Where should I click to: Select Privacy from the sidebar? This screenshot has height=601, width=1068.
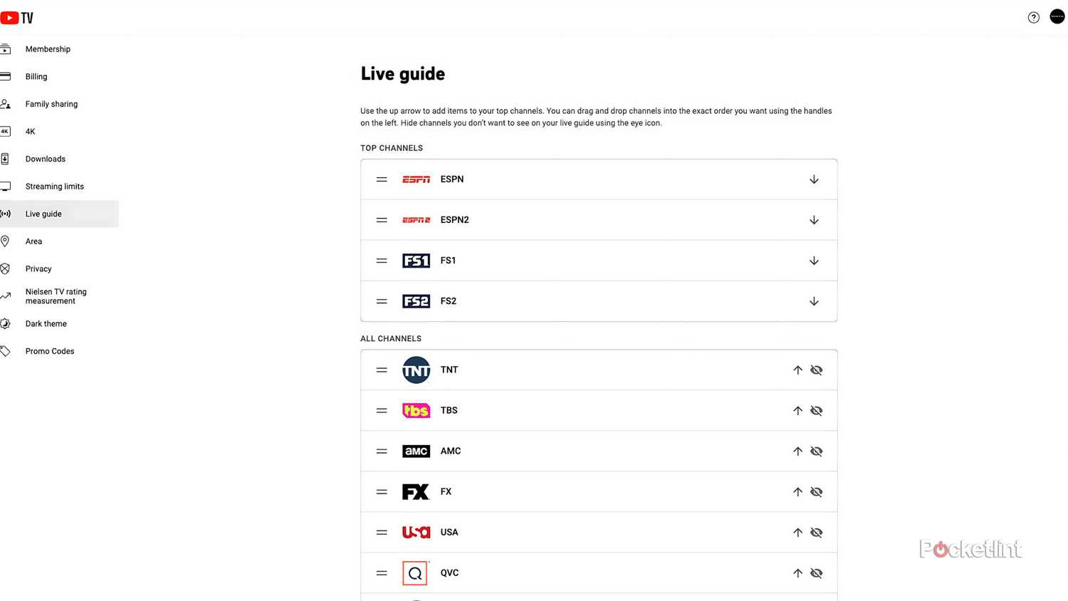click(x=38, y=268)
